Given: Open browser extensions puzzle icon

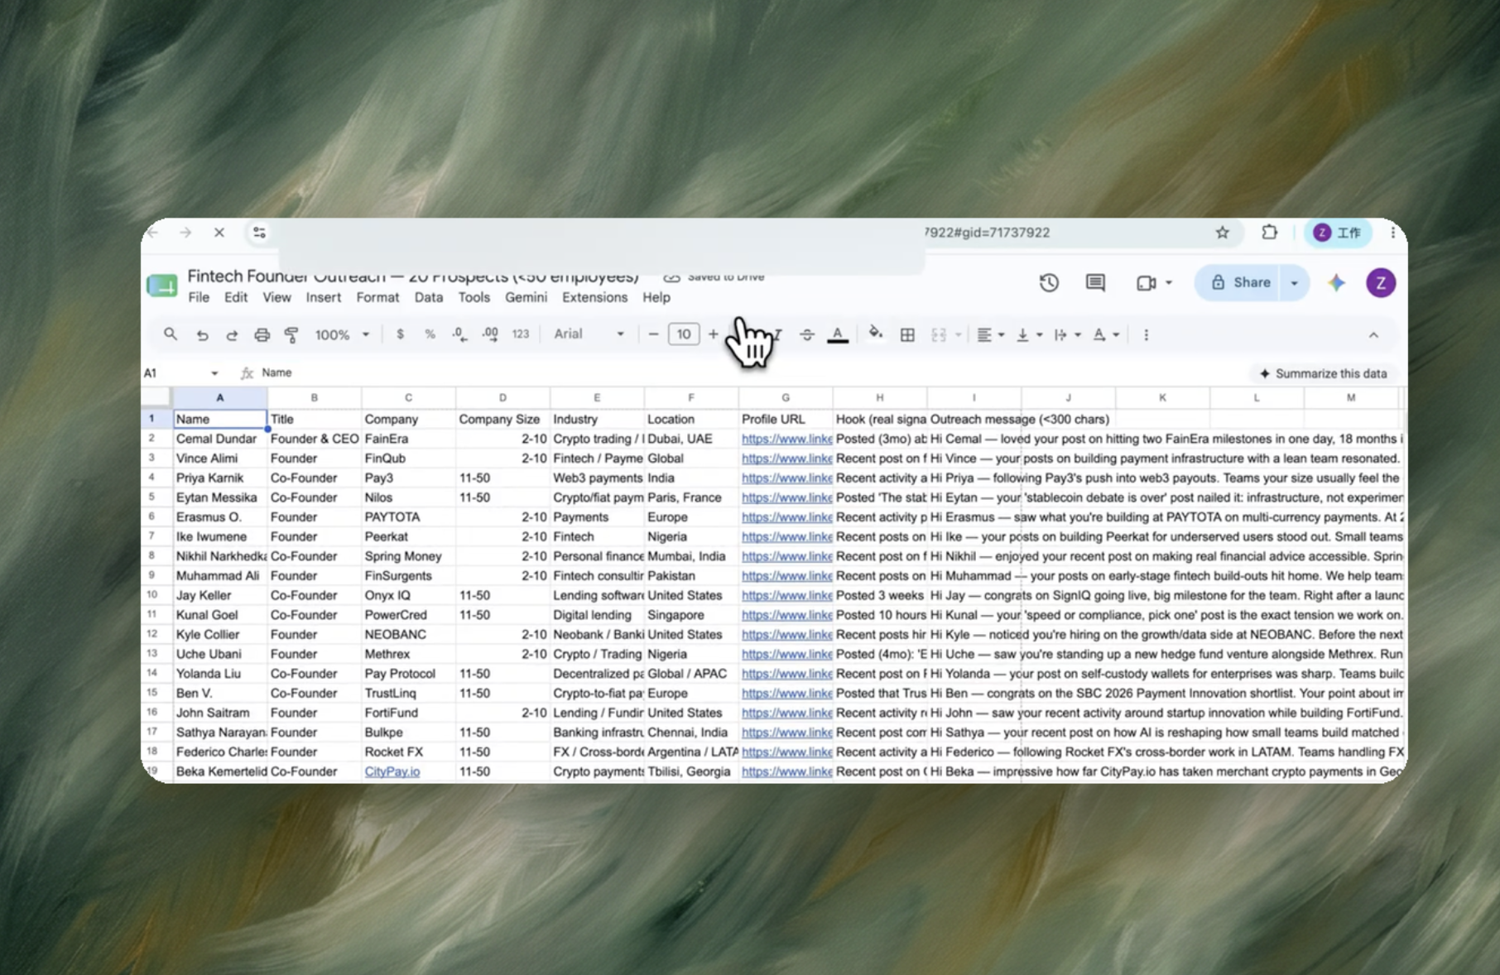Looking at the screenshot, I should [1269, 233].
